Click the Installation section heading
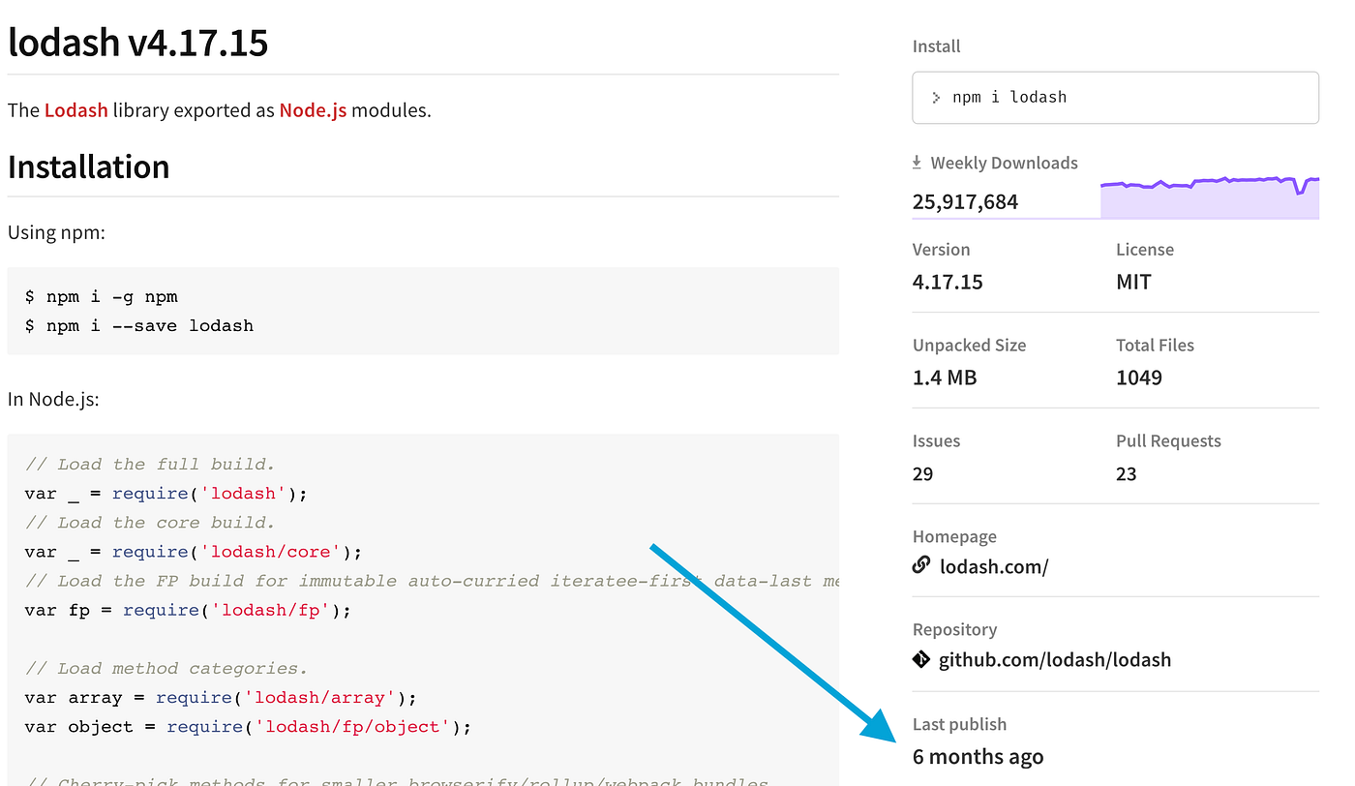This screenshot has height=786, width=1355. pos(89,166)
